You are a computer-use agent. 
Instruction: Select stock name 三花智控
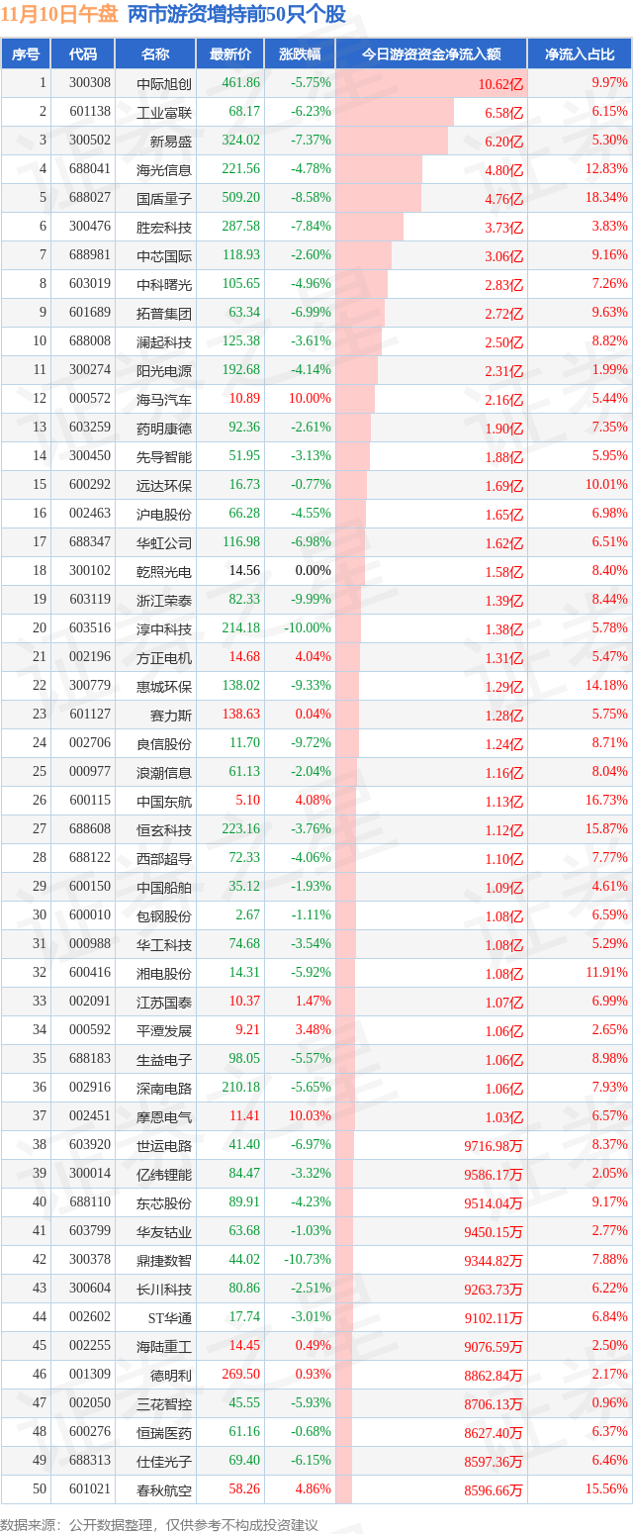tap(165, 1404)
